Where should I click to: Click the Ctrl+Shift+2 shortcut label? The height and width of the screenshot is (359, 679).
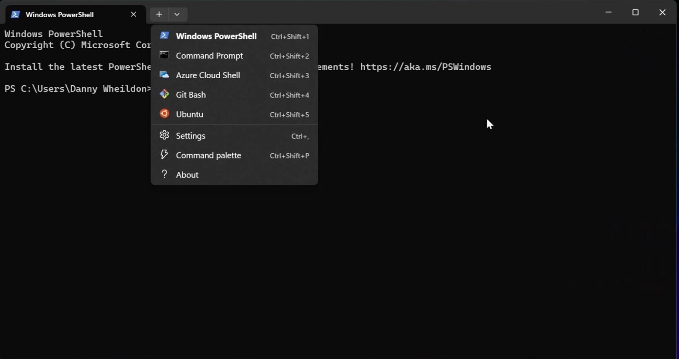click(x=290, y=56)
